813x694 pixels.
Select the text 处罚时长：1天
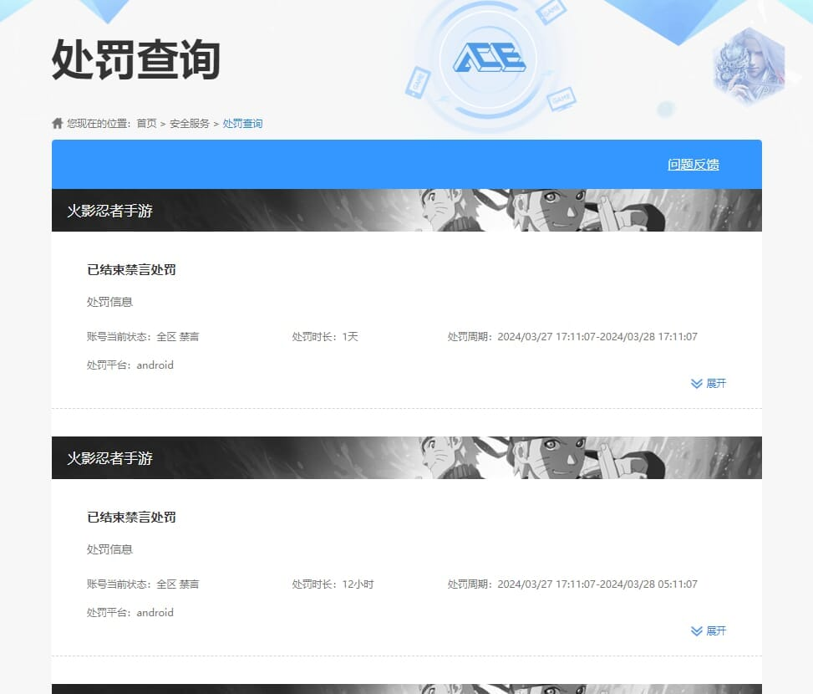tap(325, 337)
